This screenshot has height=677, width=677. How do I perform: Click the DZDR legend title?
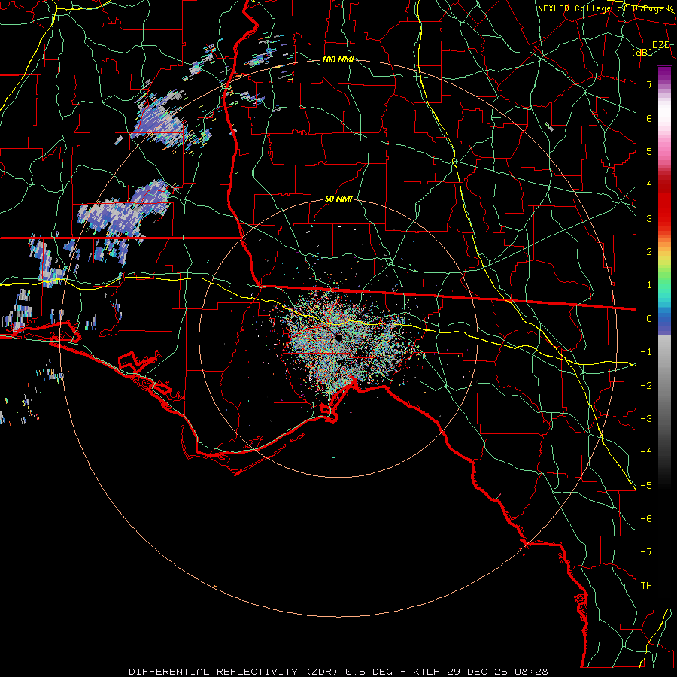(661, 44)
